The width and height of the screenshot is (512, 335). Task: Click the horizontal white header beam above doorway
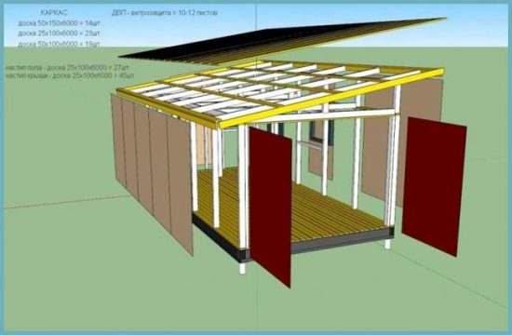coord(323,115)
